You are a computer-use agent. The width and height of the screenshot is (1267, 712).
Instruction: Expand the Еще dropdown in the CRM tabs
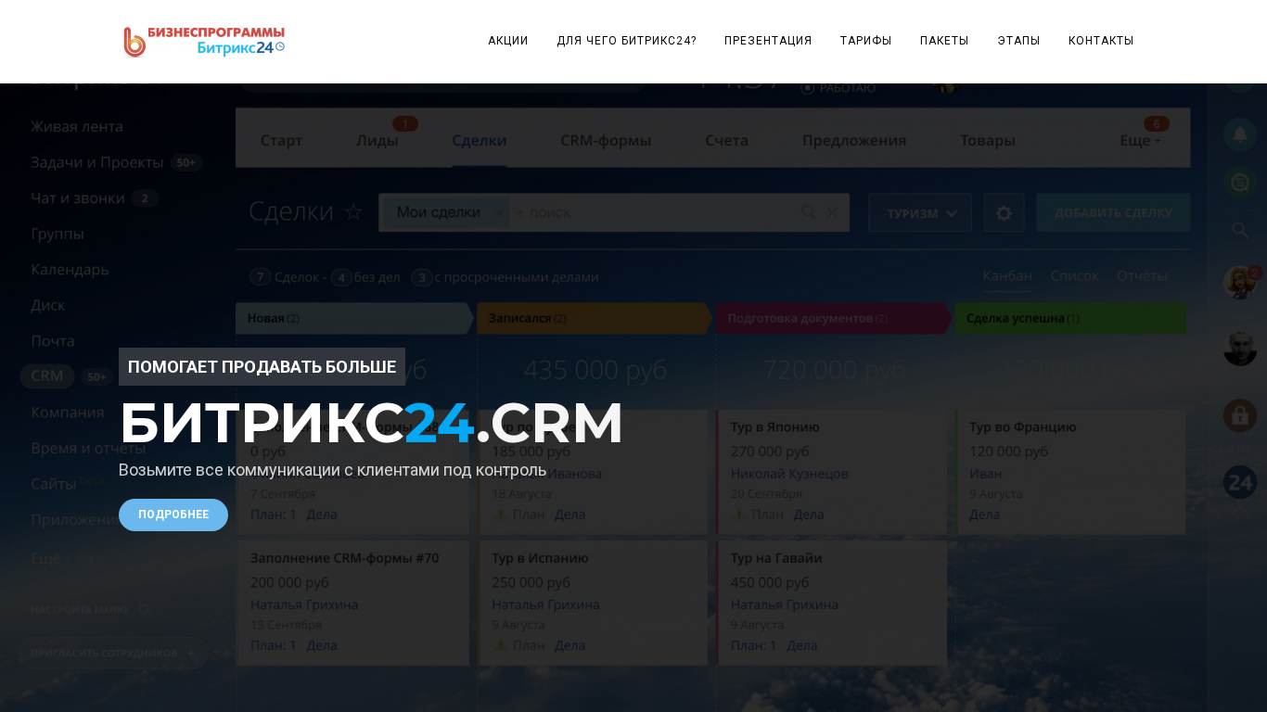click(x=1140, y=141)
